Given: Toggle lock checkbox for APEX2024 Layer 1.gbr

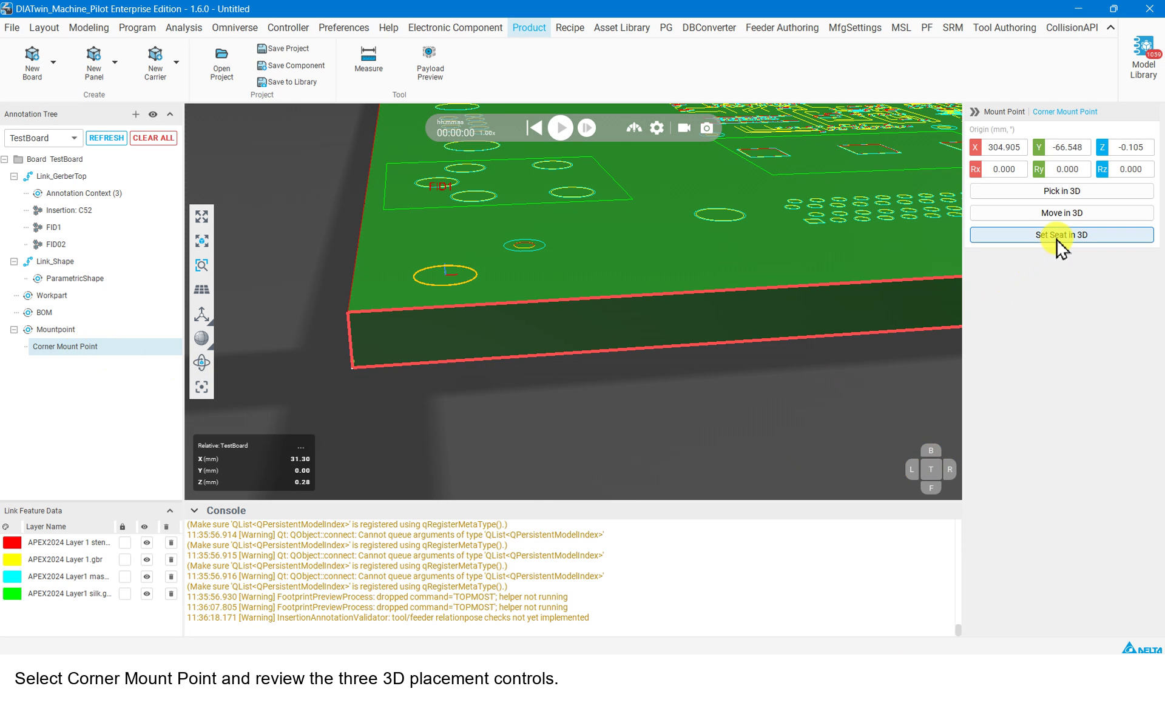Looking at the screenshot, I should (x=124, y=559).
